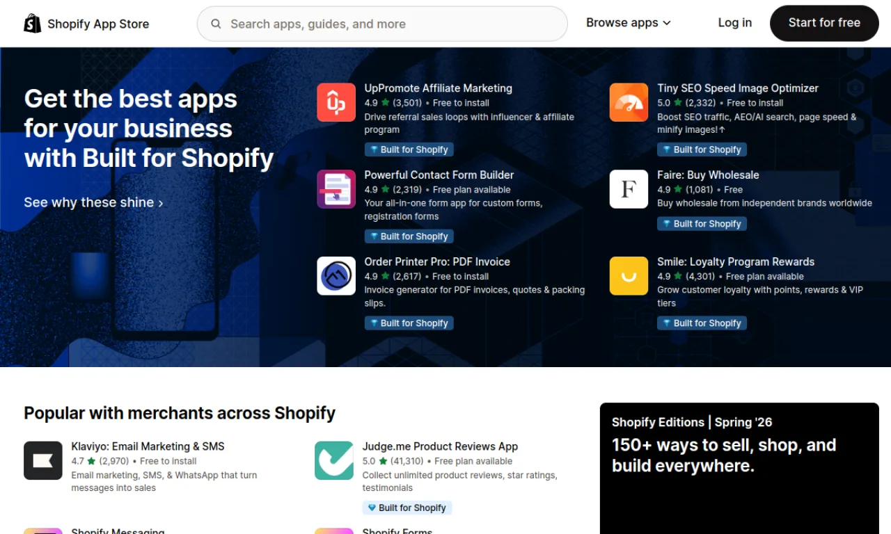
Task: Click Built for Shopify badge under Faire
Action: click(x=702, y=224)
